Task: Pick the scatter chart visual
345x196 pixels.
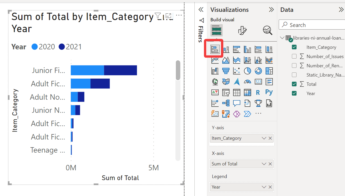Action: (237, 71)
